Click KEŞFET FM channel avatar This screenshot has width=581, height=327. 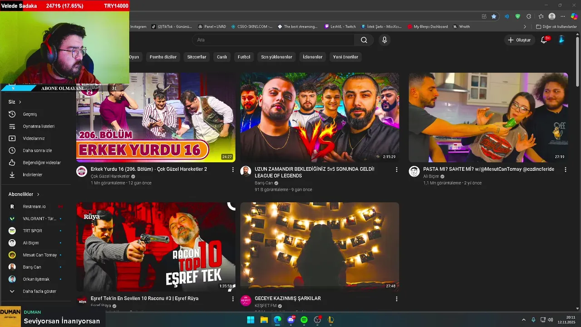pos(246,301)
